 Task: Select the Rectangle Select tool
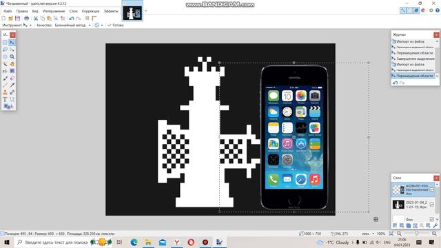(5, 42)
